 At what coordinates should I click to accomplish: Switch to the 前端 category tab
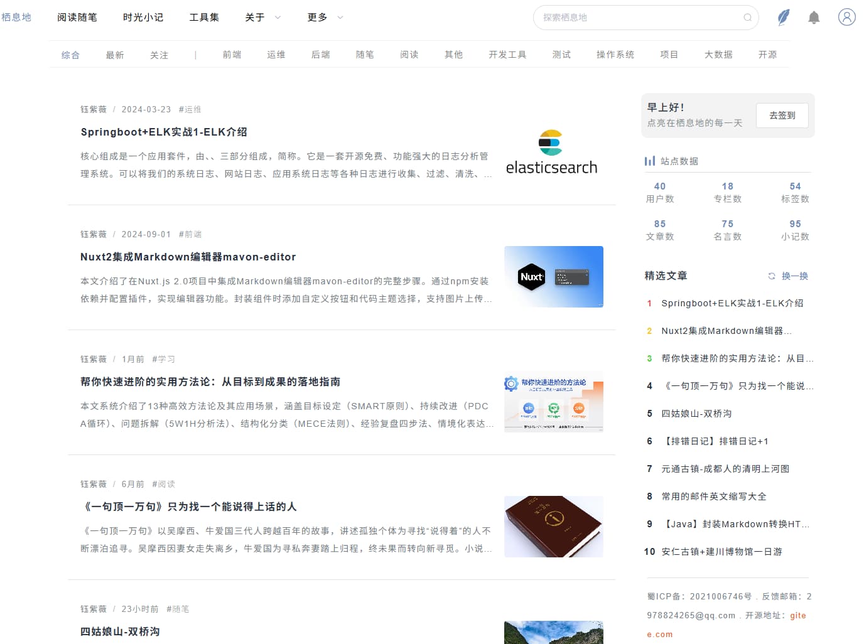pos(232,55)
